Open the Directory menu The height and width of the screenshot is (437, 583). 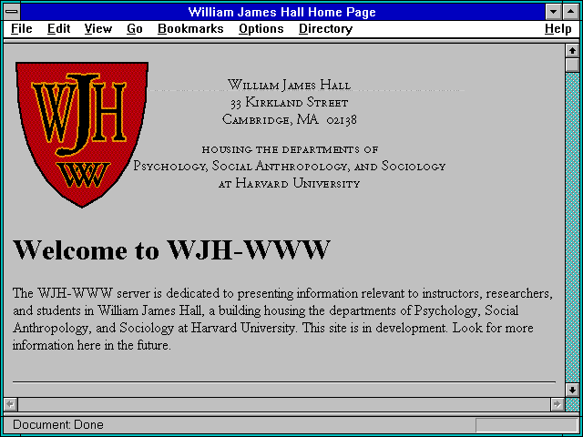[x=326, y=29]
